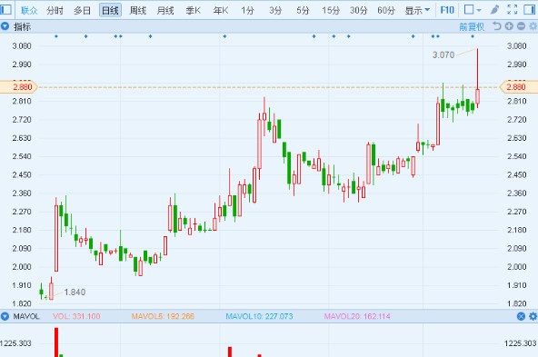
Task: Open the 显示 dropdown menu
Action: [417, 10]
